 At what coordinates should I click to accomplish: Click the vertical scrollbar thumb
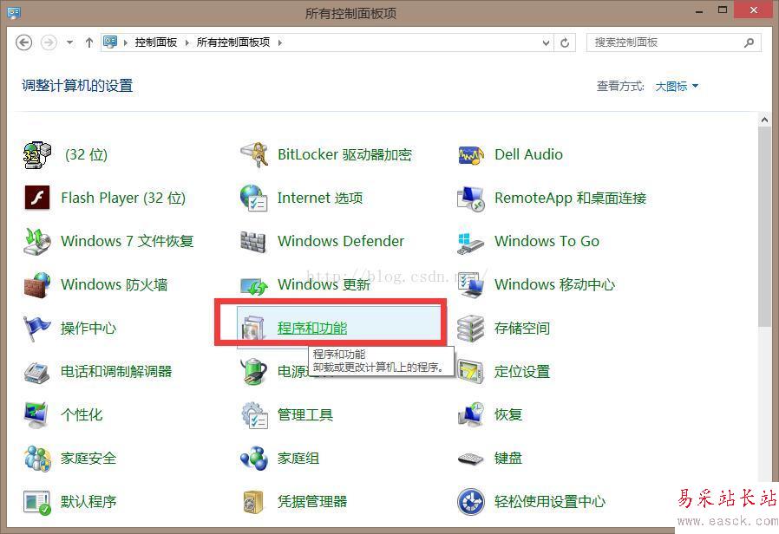764,227
